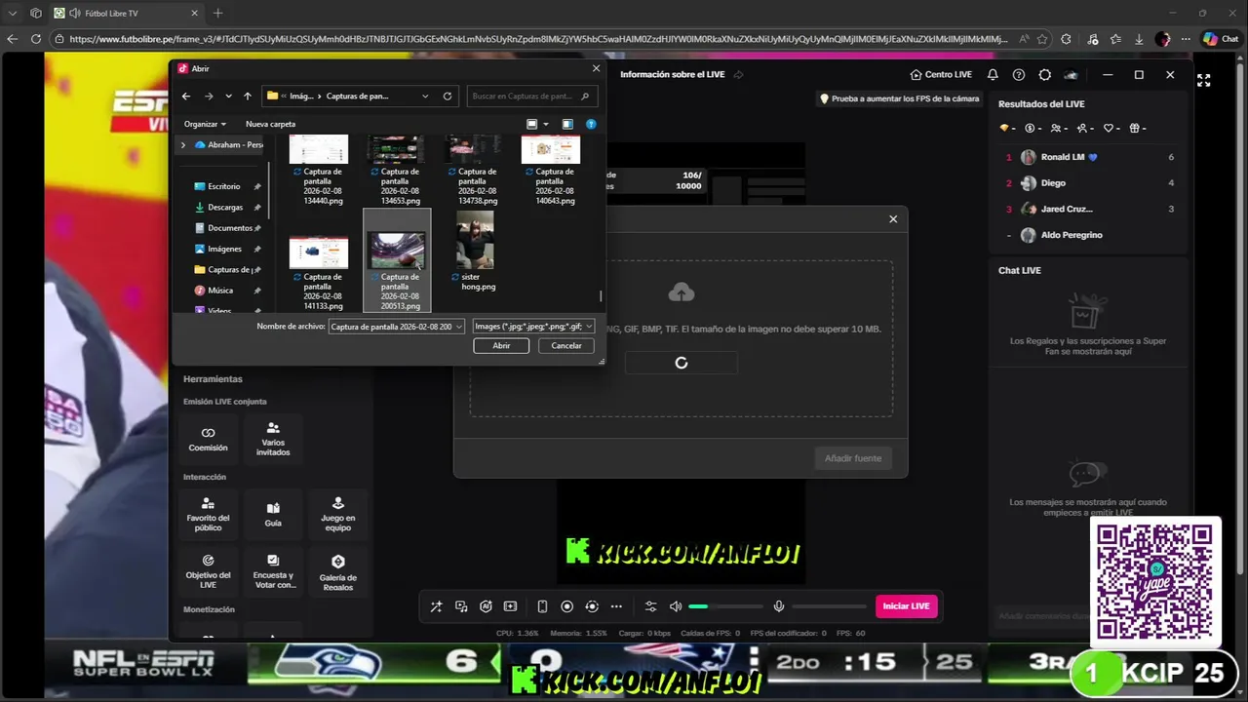The height and width of the screenshot is (702, 1248).
Task: Close the add source upload dialog
Action: coord(893,219)
